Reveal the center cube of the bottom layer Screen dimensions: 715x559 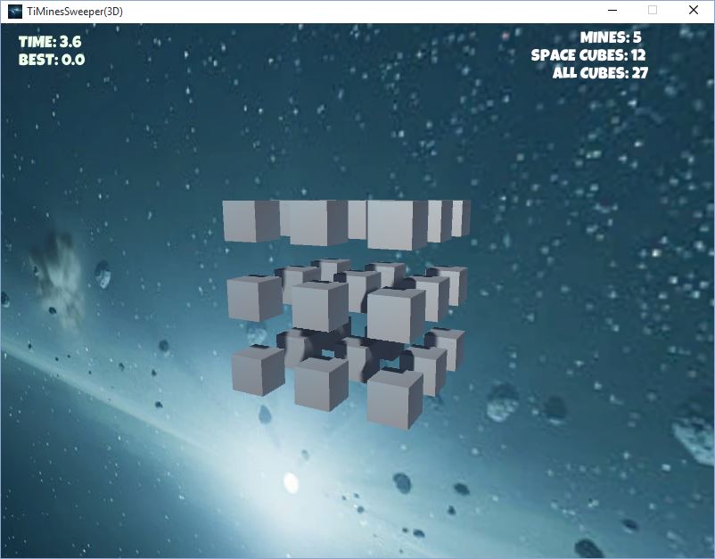pos(360,358)
